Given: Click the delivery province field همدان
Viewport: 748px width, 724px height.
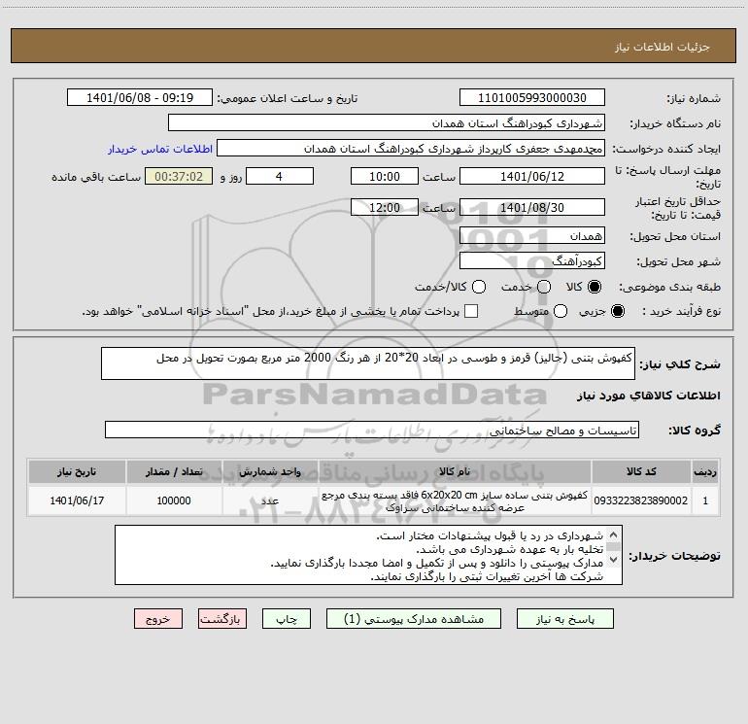Looking at the screenshot, I should pyautogui.click(x=532, y=236).
